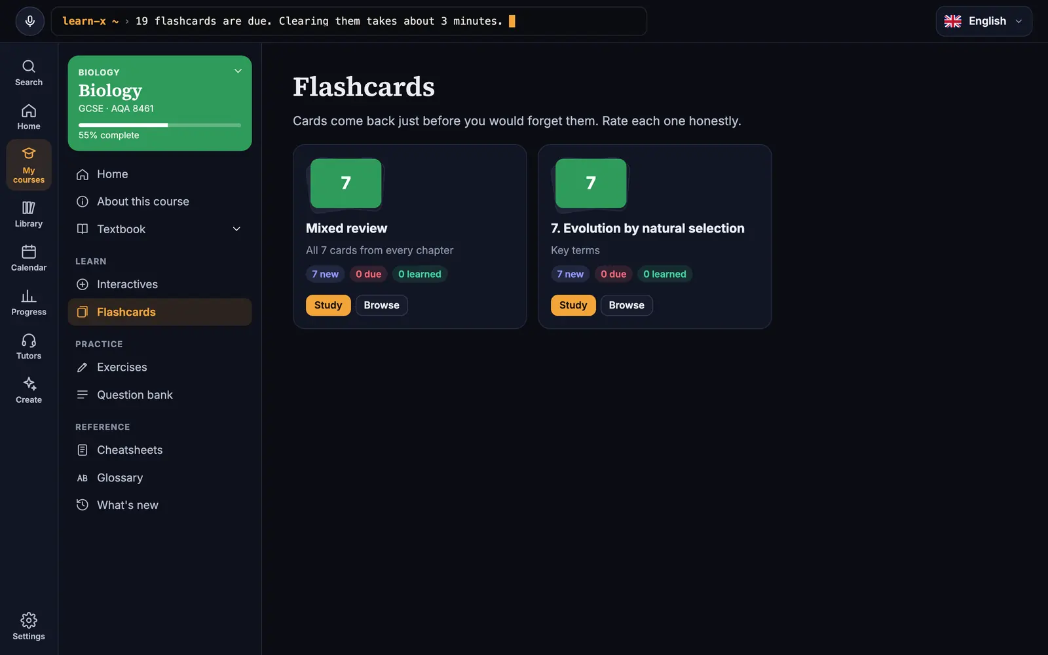The image size is (1048, 655).
Task: Open the Library rail icon
Action: 29,214
